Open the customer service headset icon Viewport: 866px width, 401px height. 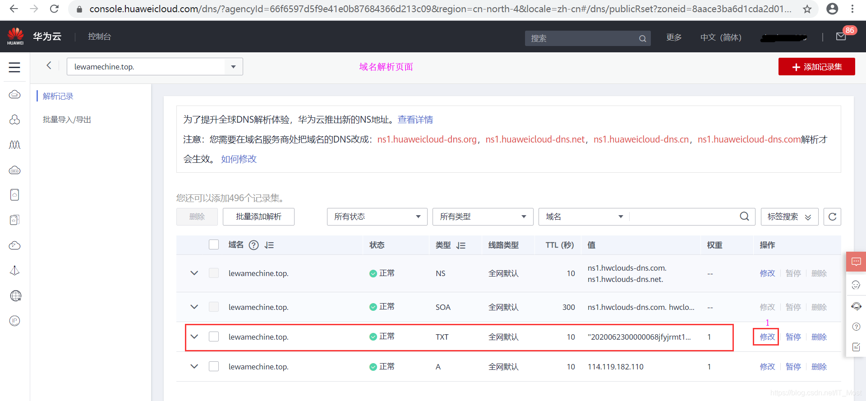pos(856,306)
